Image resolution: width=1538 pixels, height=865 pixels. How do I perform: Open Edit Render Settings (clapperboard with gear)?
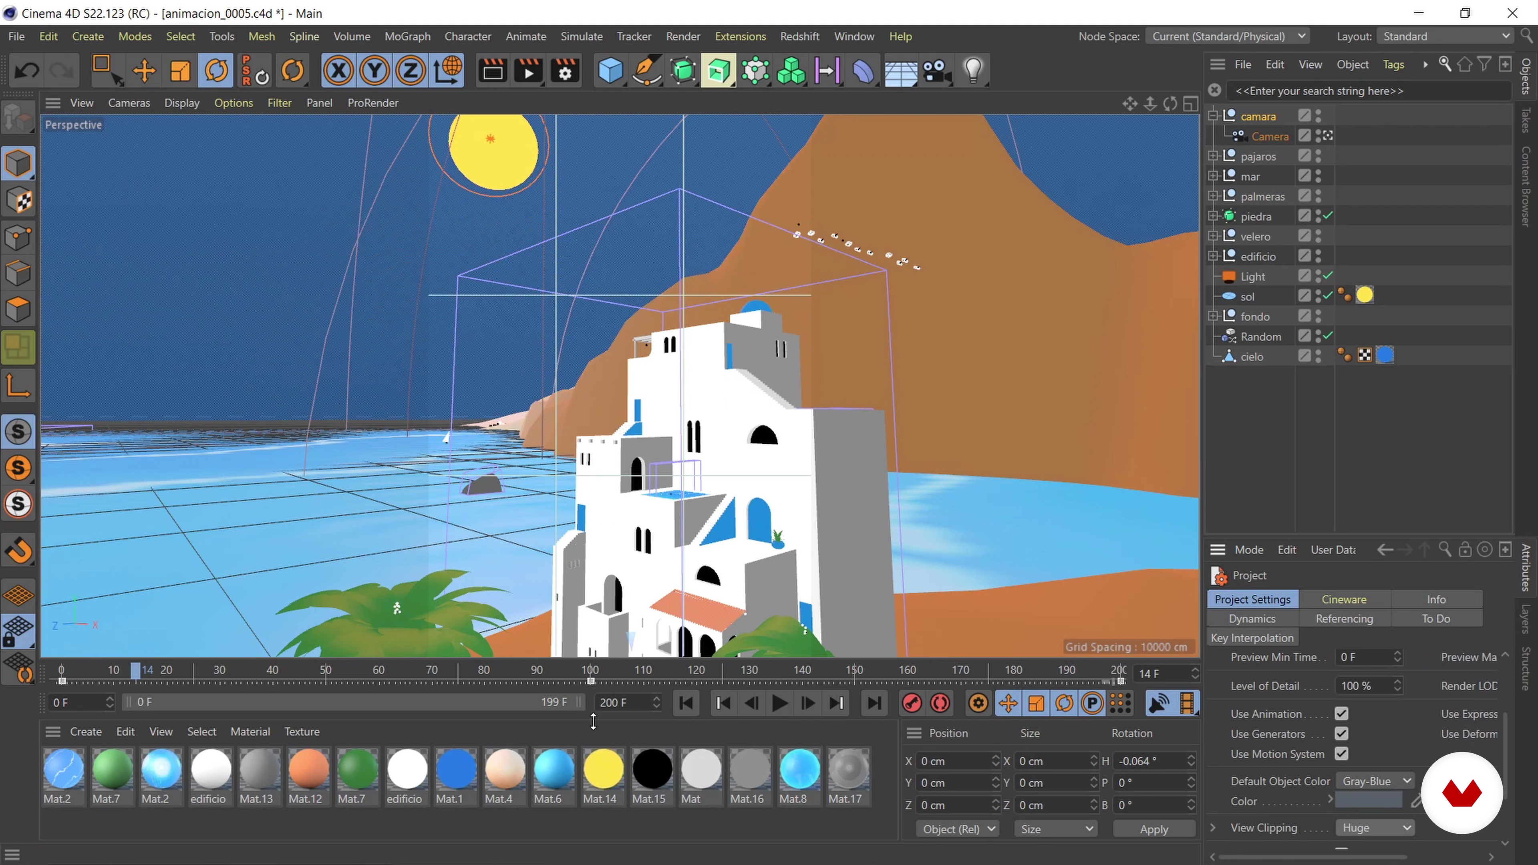click(565, 71)
